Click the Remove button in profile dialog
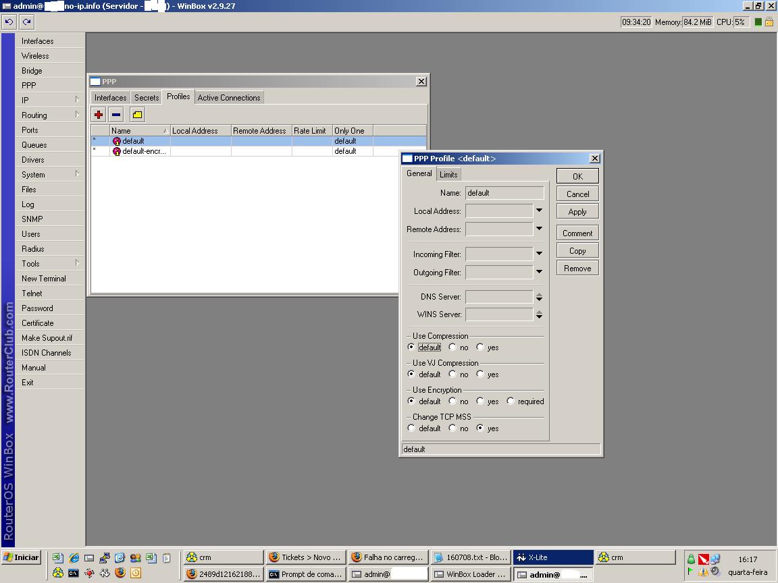Viewport: 778px width, 583px height. [x=577, y=269]
